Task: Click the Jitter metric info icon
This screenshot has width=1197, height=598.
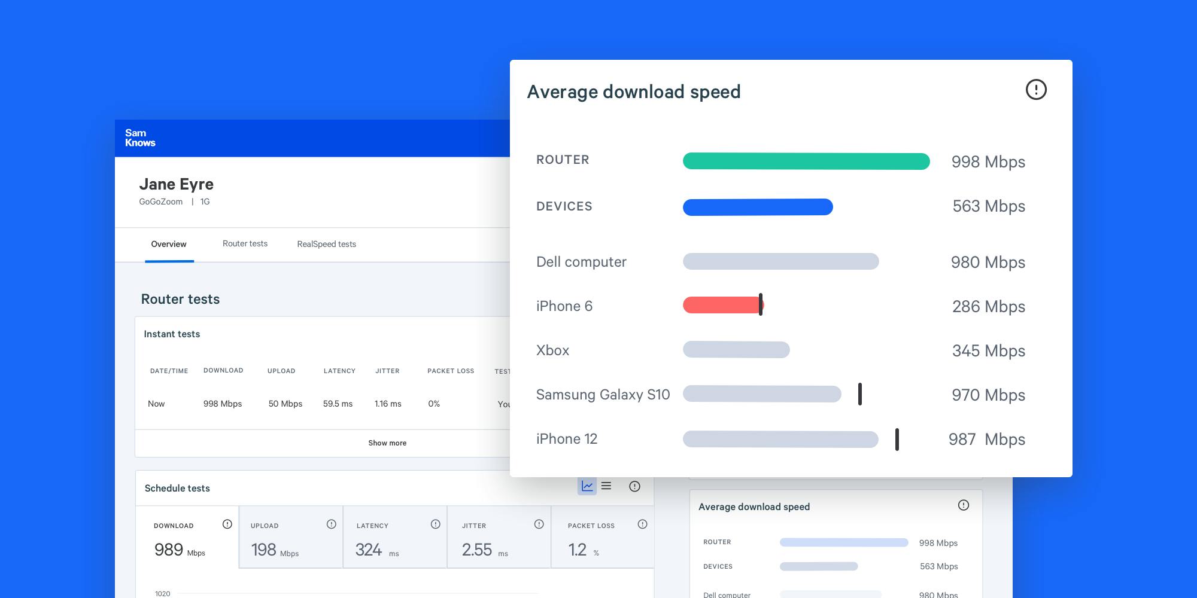Action: click(x=539, y=524)
